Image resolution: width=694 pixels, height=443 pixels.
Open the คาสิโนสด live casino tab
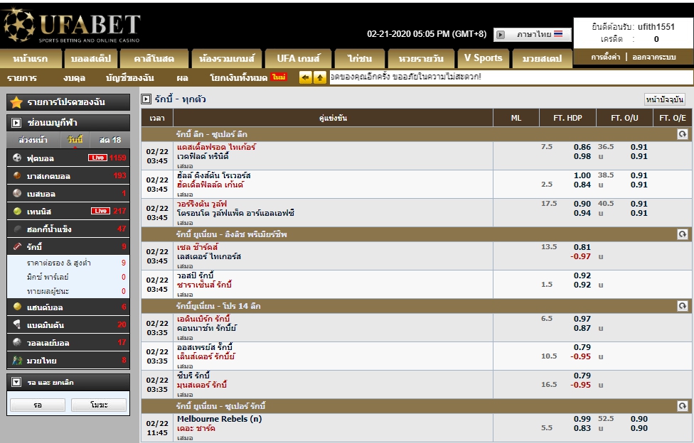[x=154, y=58]
